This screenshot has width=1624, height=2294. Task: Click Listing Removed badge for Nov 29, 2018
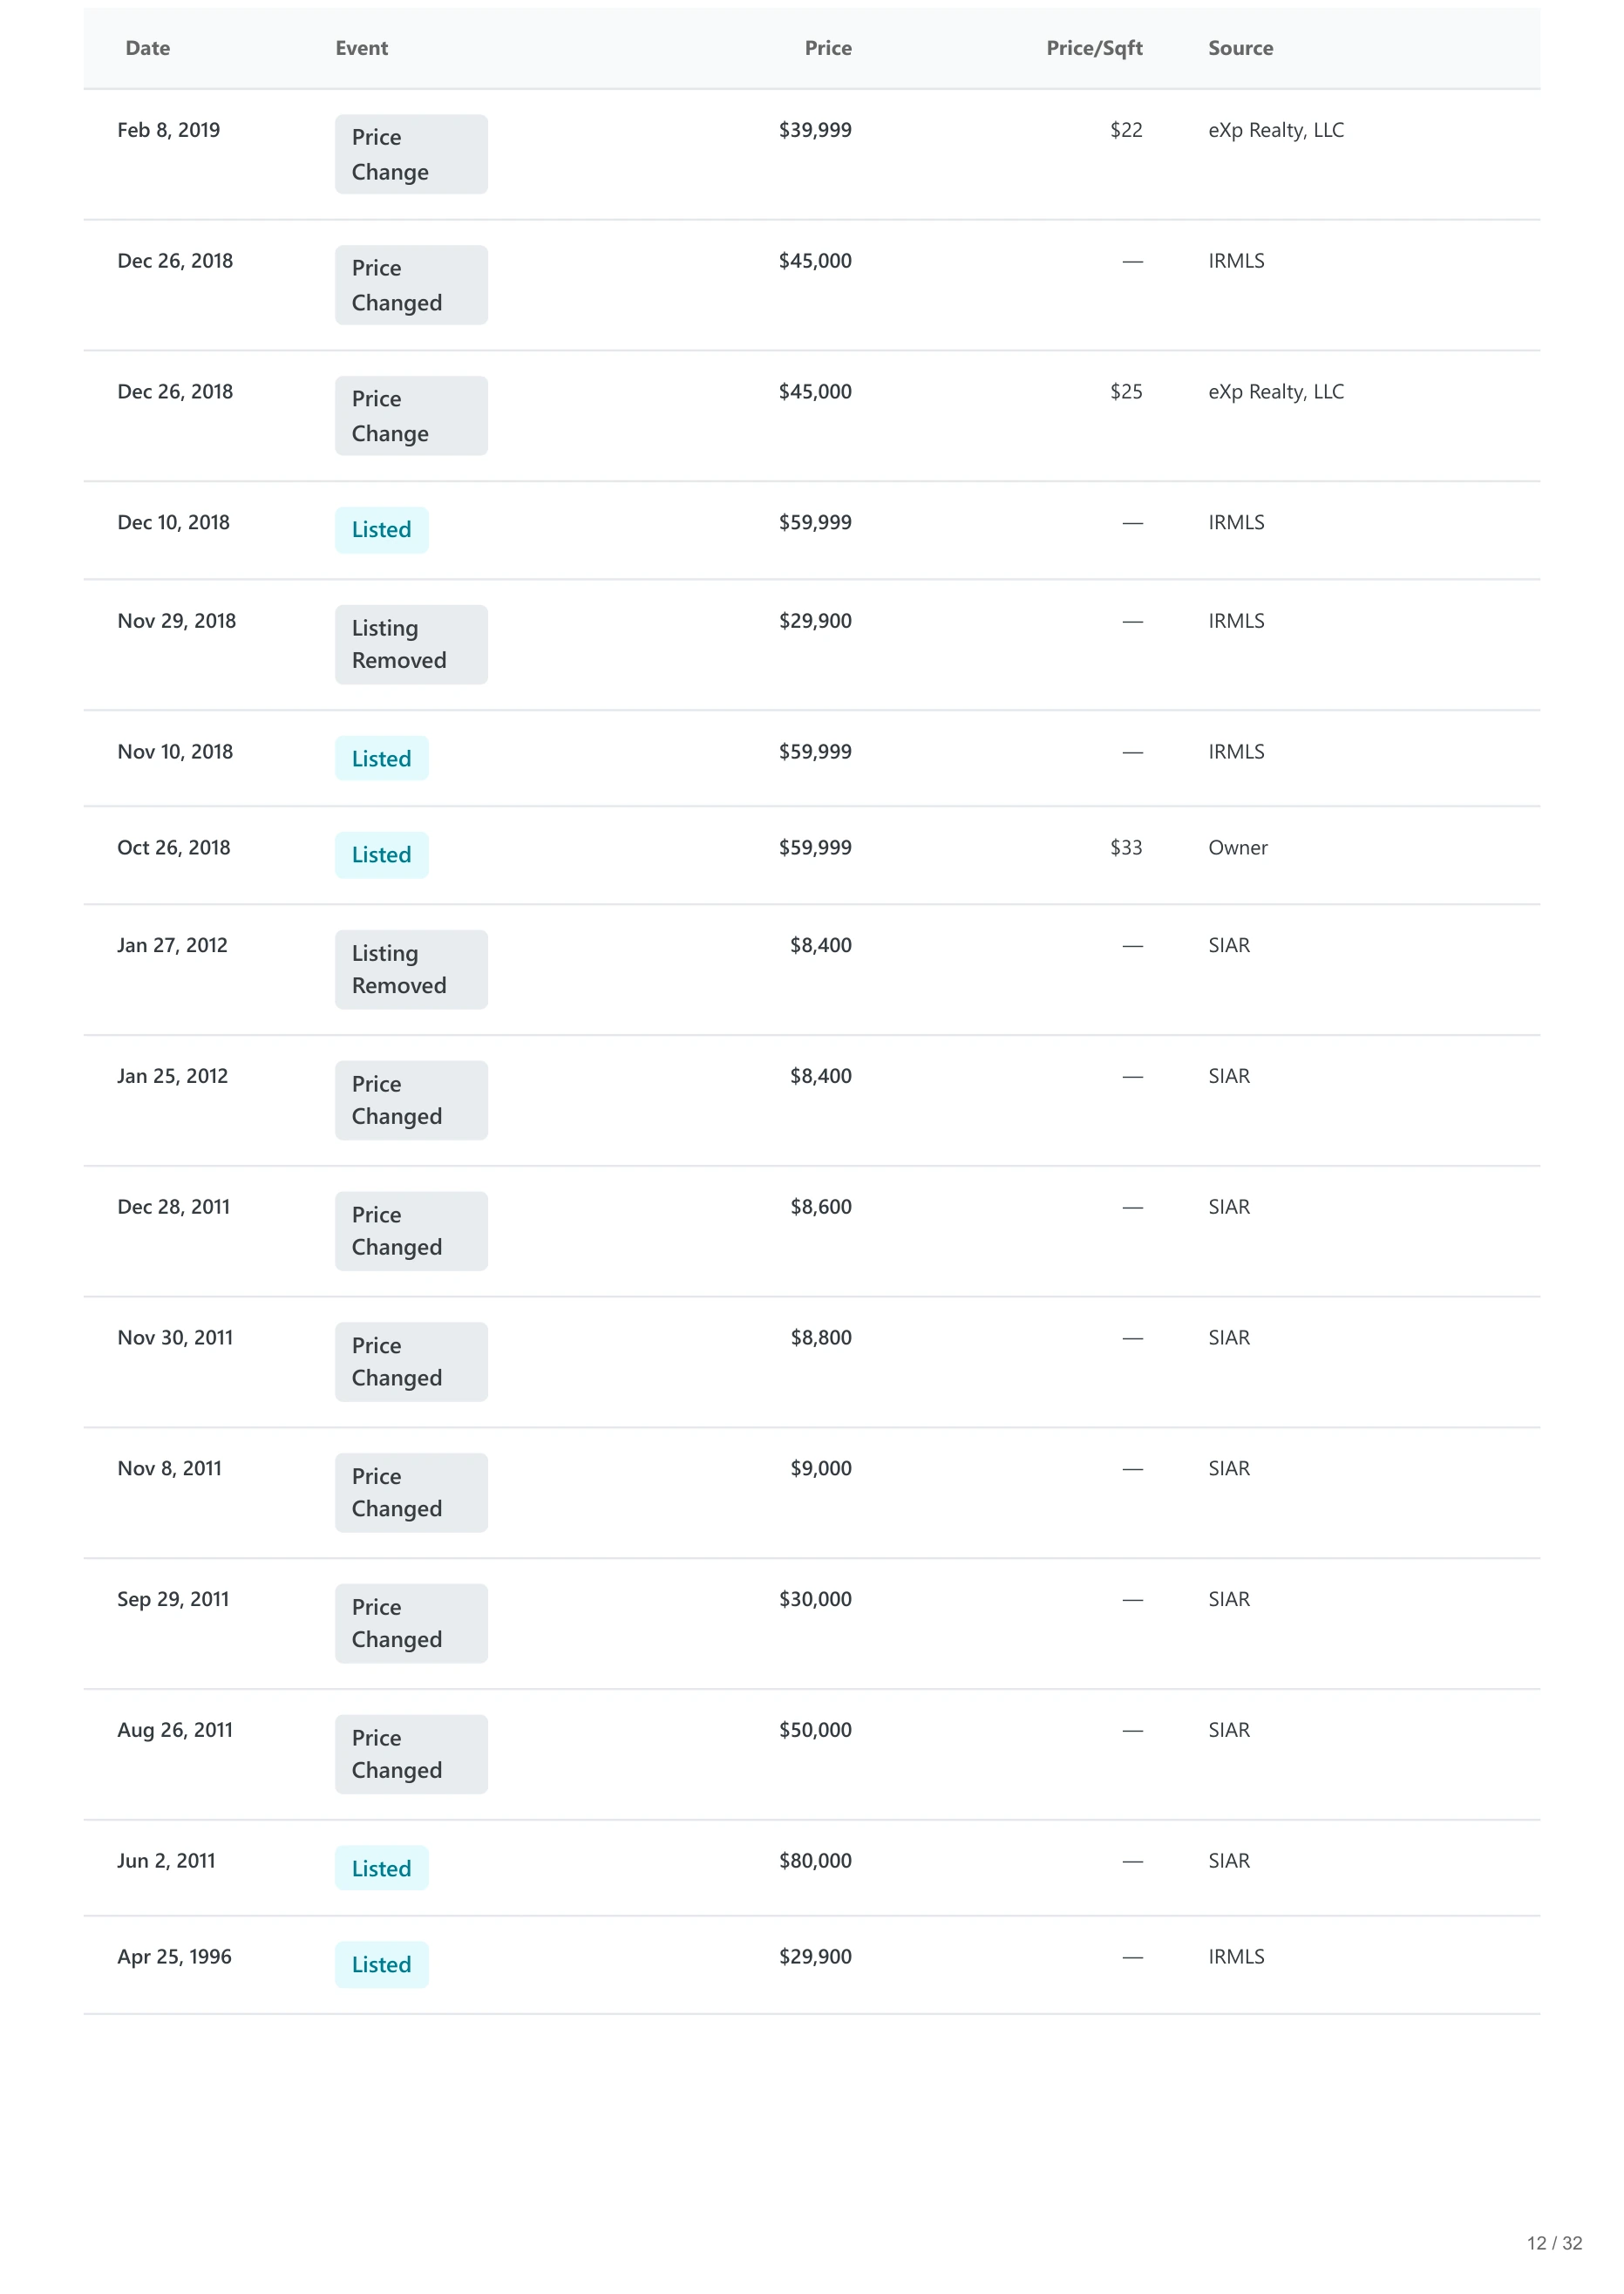tap(411, 644)
